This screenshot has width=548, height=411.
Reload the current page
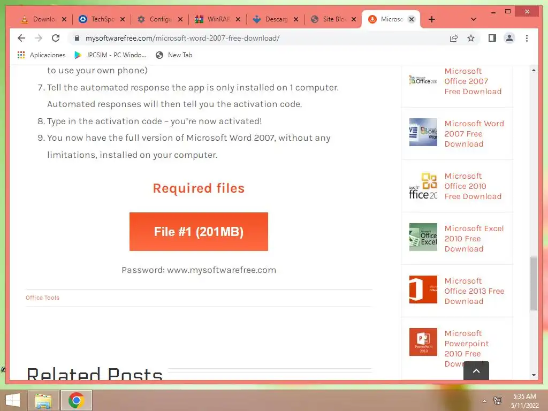pyautogui.click(x=56, y=38)
